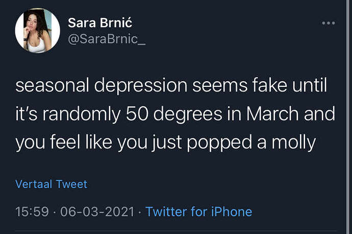This screenshot has height=234, width=352.
Task: Click the tweet line starting "seasonal depression"
Action: click(171, 86)
